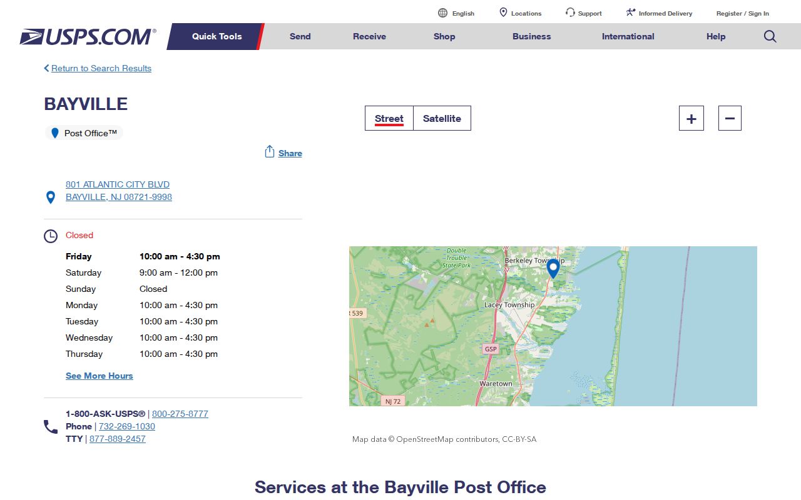801x500 pixels.
Task: Open the Receive menu
Action: coord(369,36)
